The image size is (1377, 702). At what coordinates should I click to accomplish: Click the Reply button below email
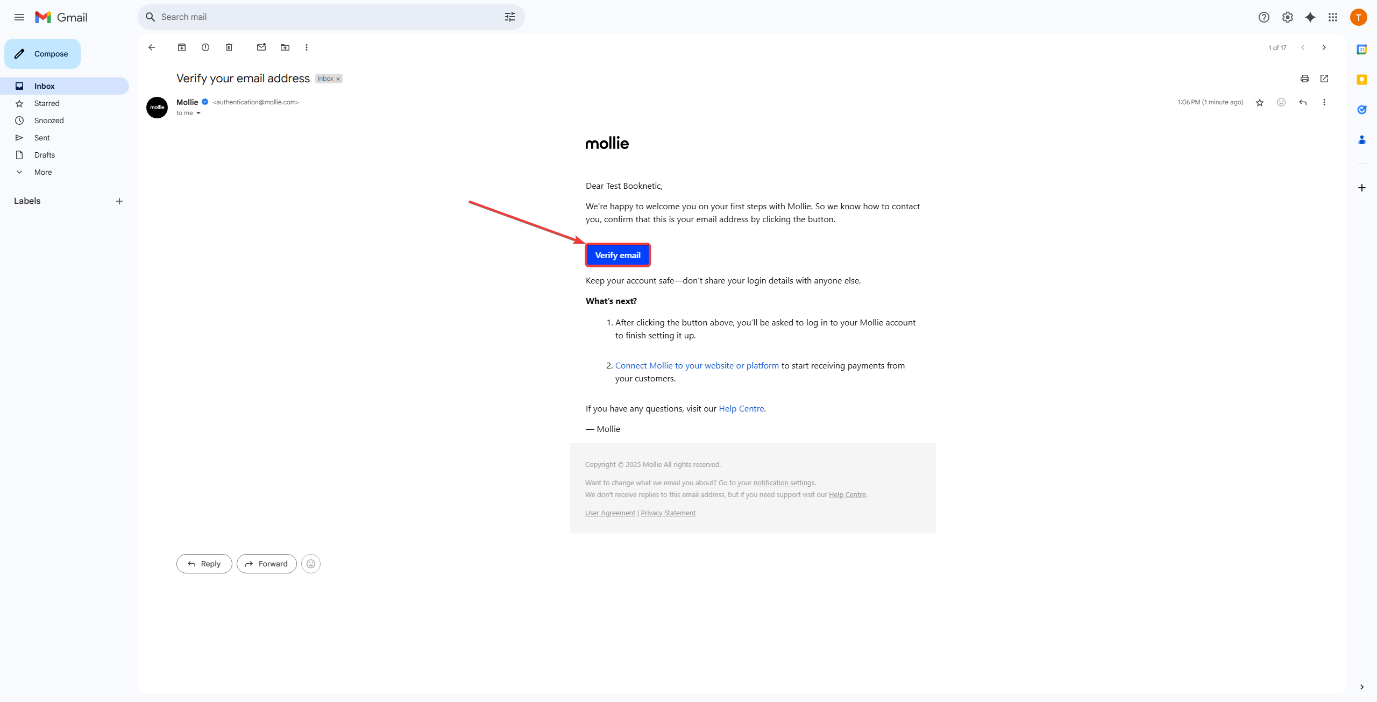point(204,564)
